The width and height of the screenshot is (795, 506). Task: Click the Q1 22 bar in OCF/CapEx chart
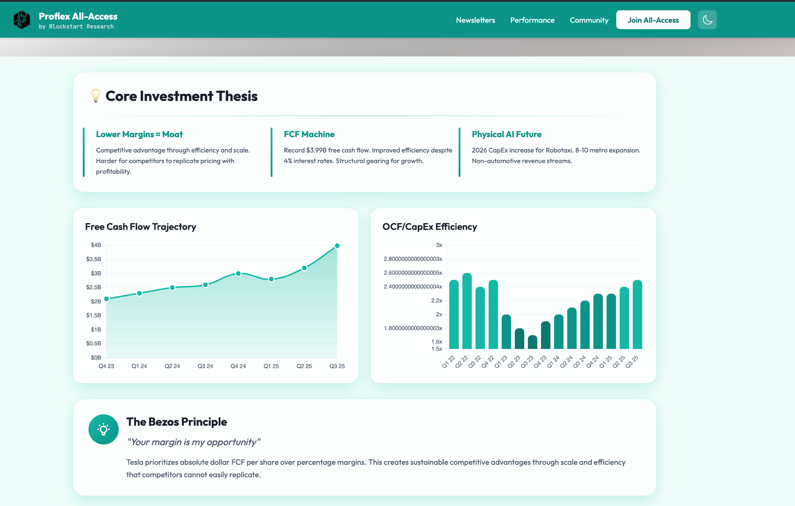(x=454, y=314)
